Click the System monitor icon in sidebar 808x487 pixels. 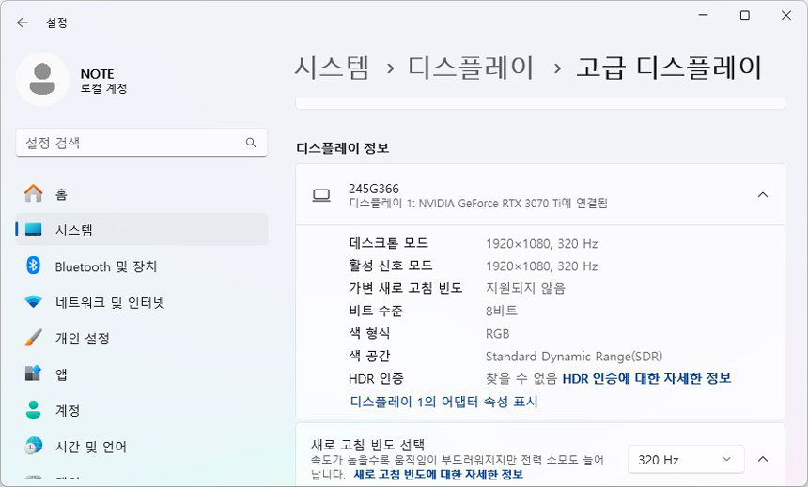point(34,230)
